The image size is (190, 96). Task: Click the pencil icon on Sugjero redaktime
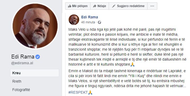(114, 6)
